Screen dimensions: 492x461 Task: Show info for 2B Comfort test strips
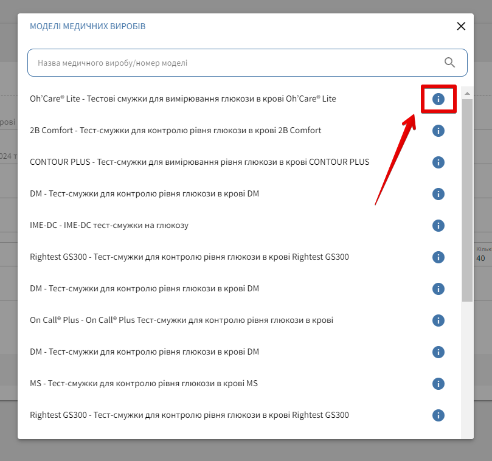pos(438,131)
